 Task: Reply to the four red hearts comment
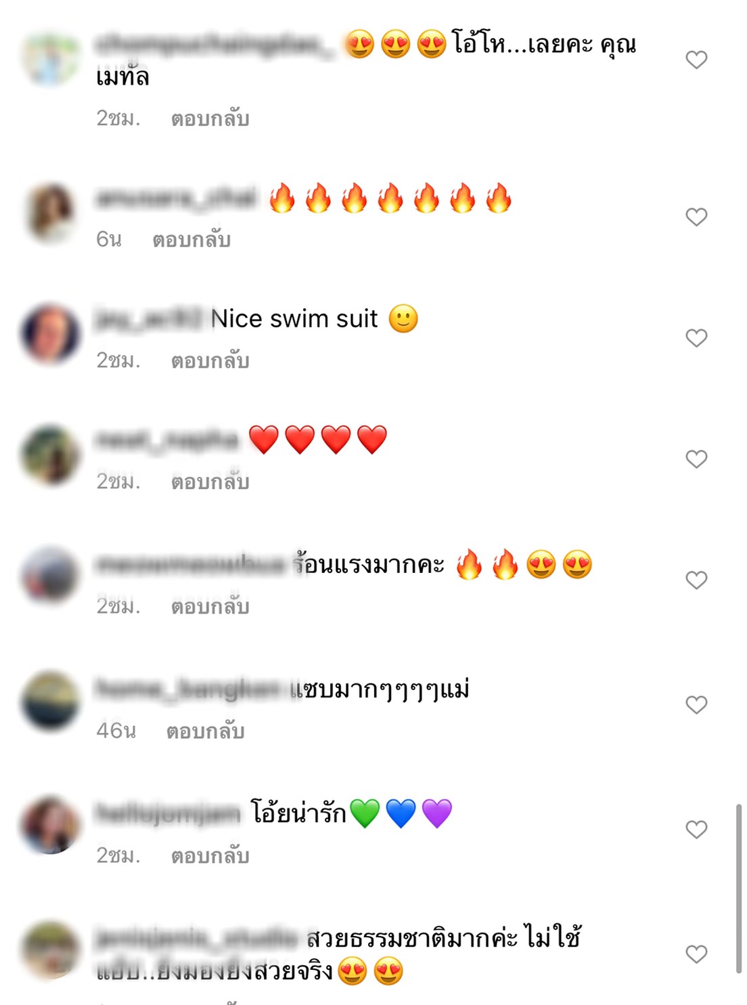210,482
